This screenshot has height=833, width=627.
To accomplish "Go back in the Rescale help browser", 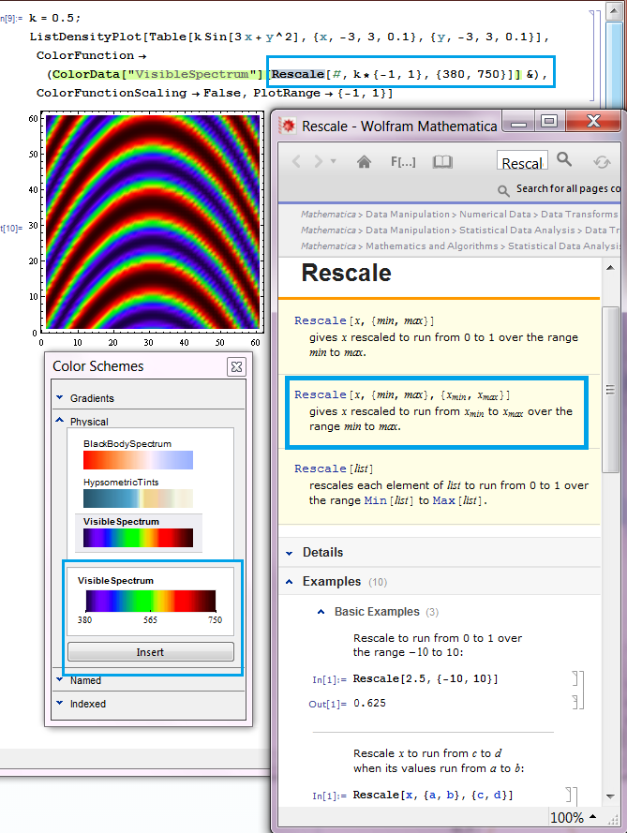I will (296, 161).
